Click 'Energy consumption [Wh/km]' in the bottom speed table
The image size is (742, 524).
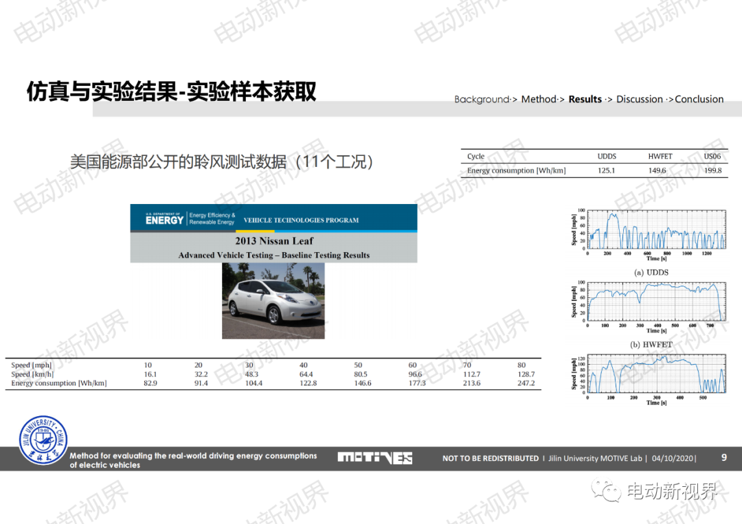[58, 383]
